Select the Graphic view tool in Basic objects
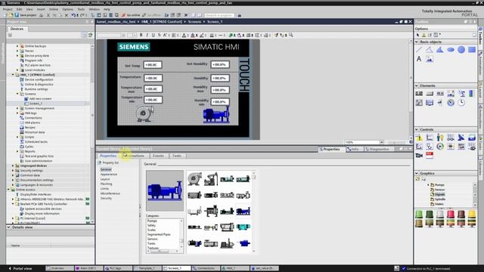 430,59
